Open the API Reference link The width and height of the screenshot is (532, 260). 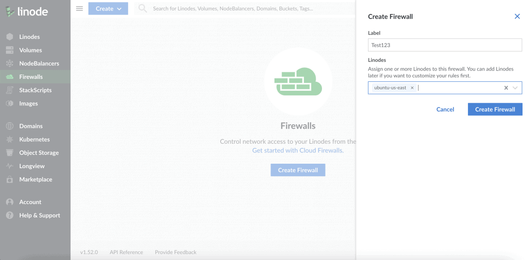pyautogui.click(x=126, y=253)
